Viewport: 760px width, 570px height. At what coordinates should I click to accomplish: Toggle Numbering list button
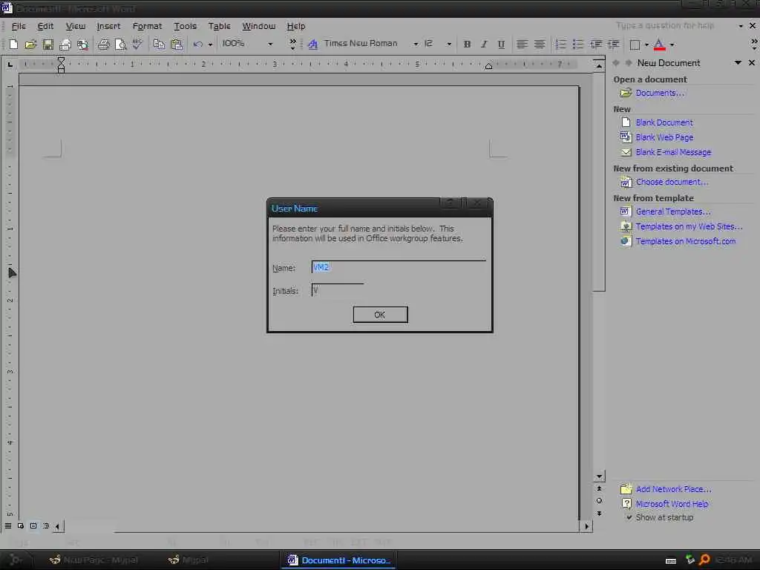(560, 45)
